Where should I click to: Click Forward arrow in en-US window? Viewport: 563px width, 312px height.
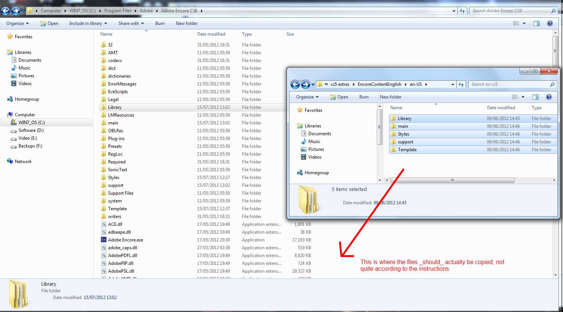click(x=305, y=85)
